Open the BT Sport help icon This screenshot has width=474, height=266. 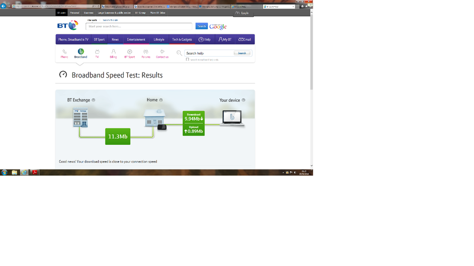click(x=130, y=53)
